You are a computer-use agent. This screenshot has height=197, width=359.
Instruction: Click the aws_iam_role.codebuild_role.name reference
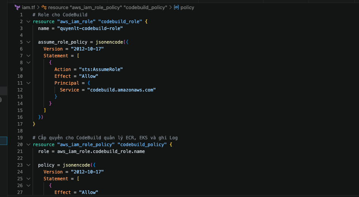coord(101,151)
